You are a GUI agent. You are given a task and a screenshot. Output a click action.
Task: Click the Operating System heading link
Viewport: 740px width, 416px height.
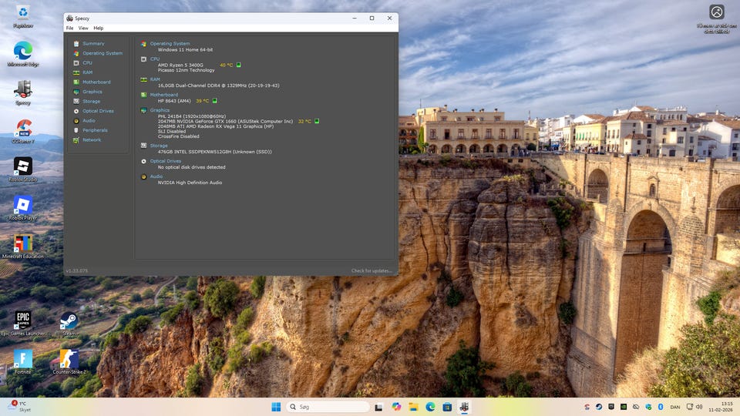(x=170, y=44)
